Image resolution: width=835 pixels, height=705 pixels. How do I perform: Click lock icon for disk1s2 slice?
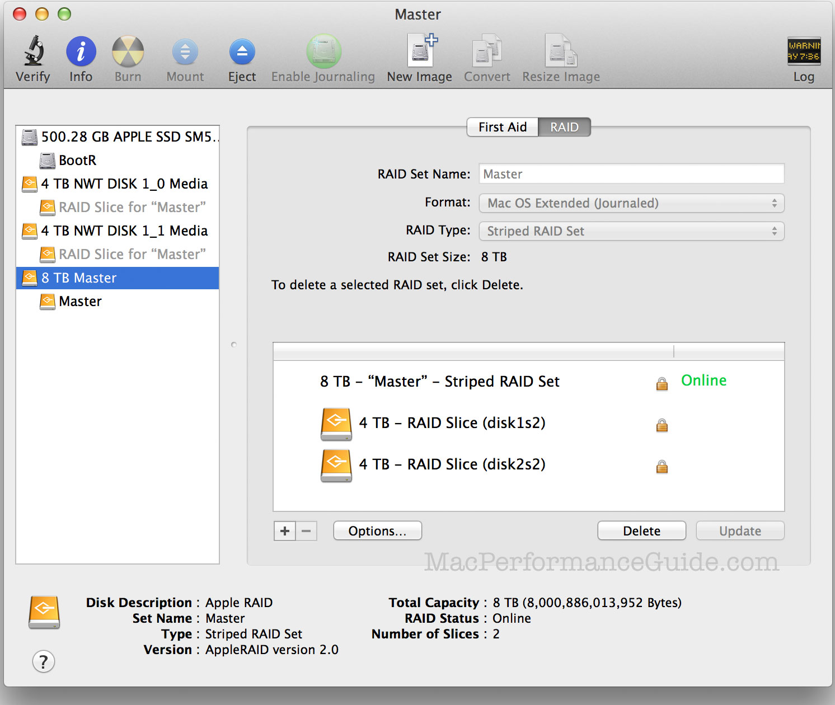point(662,425)
